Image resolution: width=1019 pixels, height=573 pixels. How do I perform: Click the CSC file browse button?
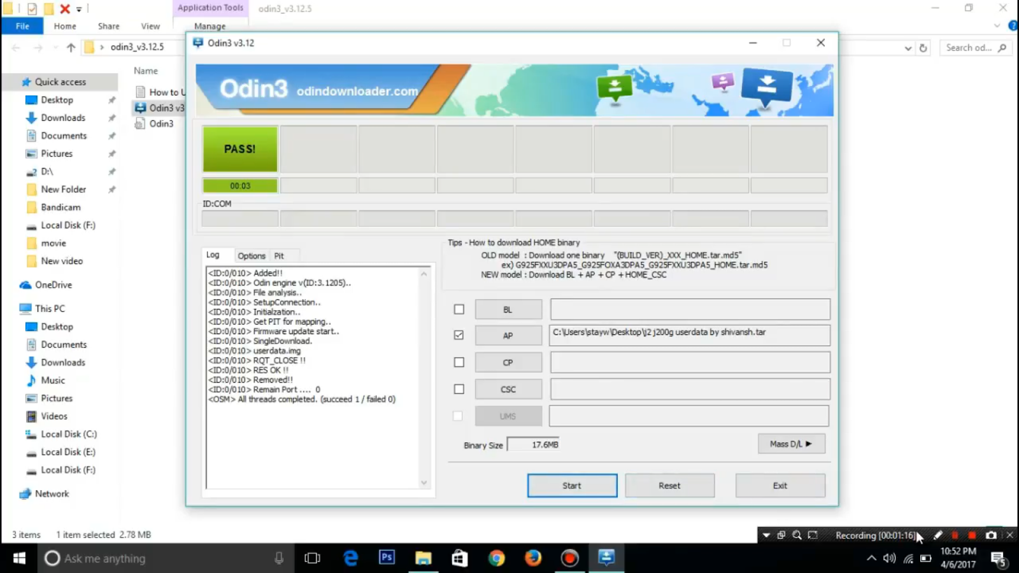[x=508, y=389]
